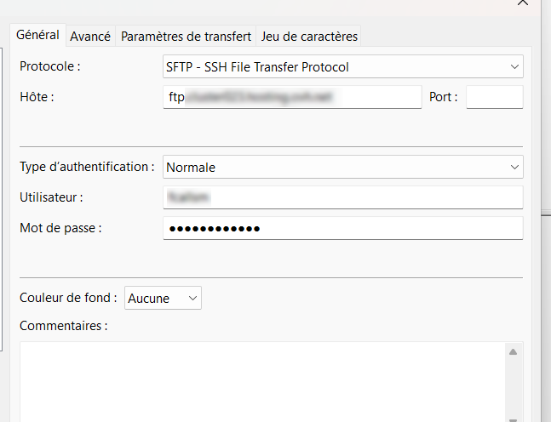Open the Avancé tab
The image size is (551, 422).
pyautogui.click(x=90, y=37)
